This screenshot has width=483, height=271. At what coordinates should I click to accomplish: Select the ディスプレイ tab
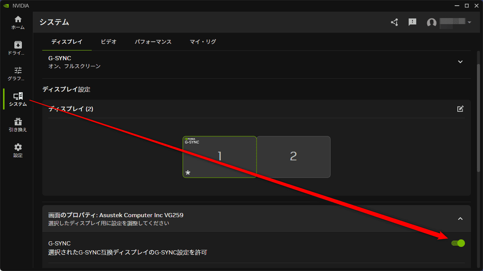pyautogui.click(x=67, y=42)
